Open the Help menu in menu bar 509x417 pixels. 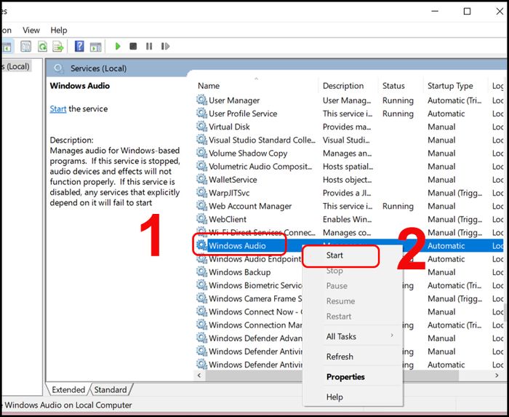[x=59, y=31]
